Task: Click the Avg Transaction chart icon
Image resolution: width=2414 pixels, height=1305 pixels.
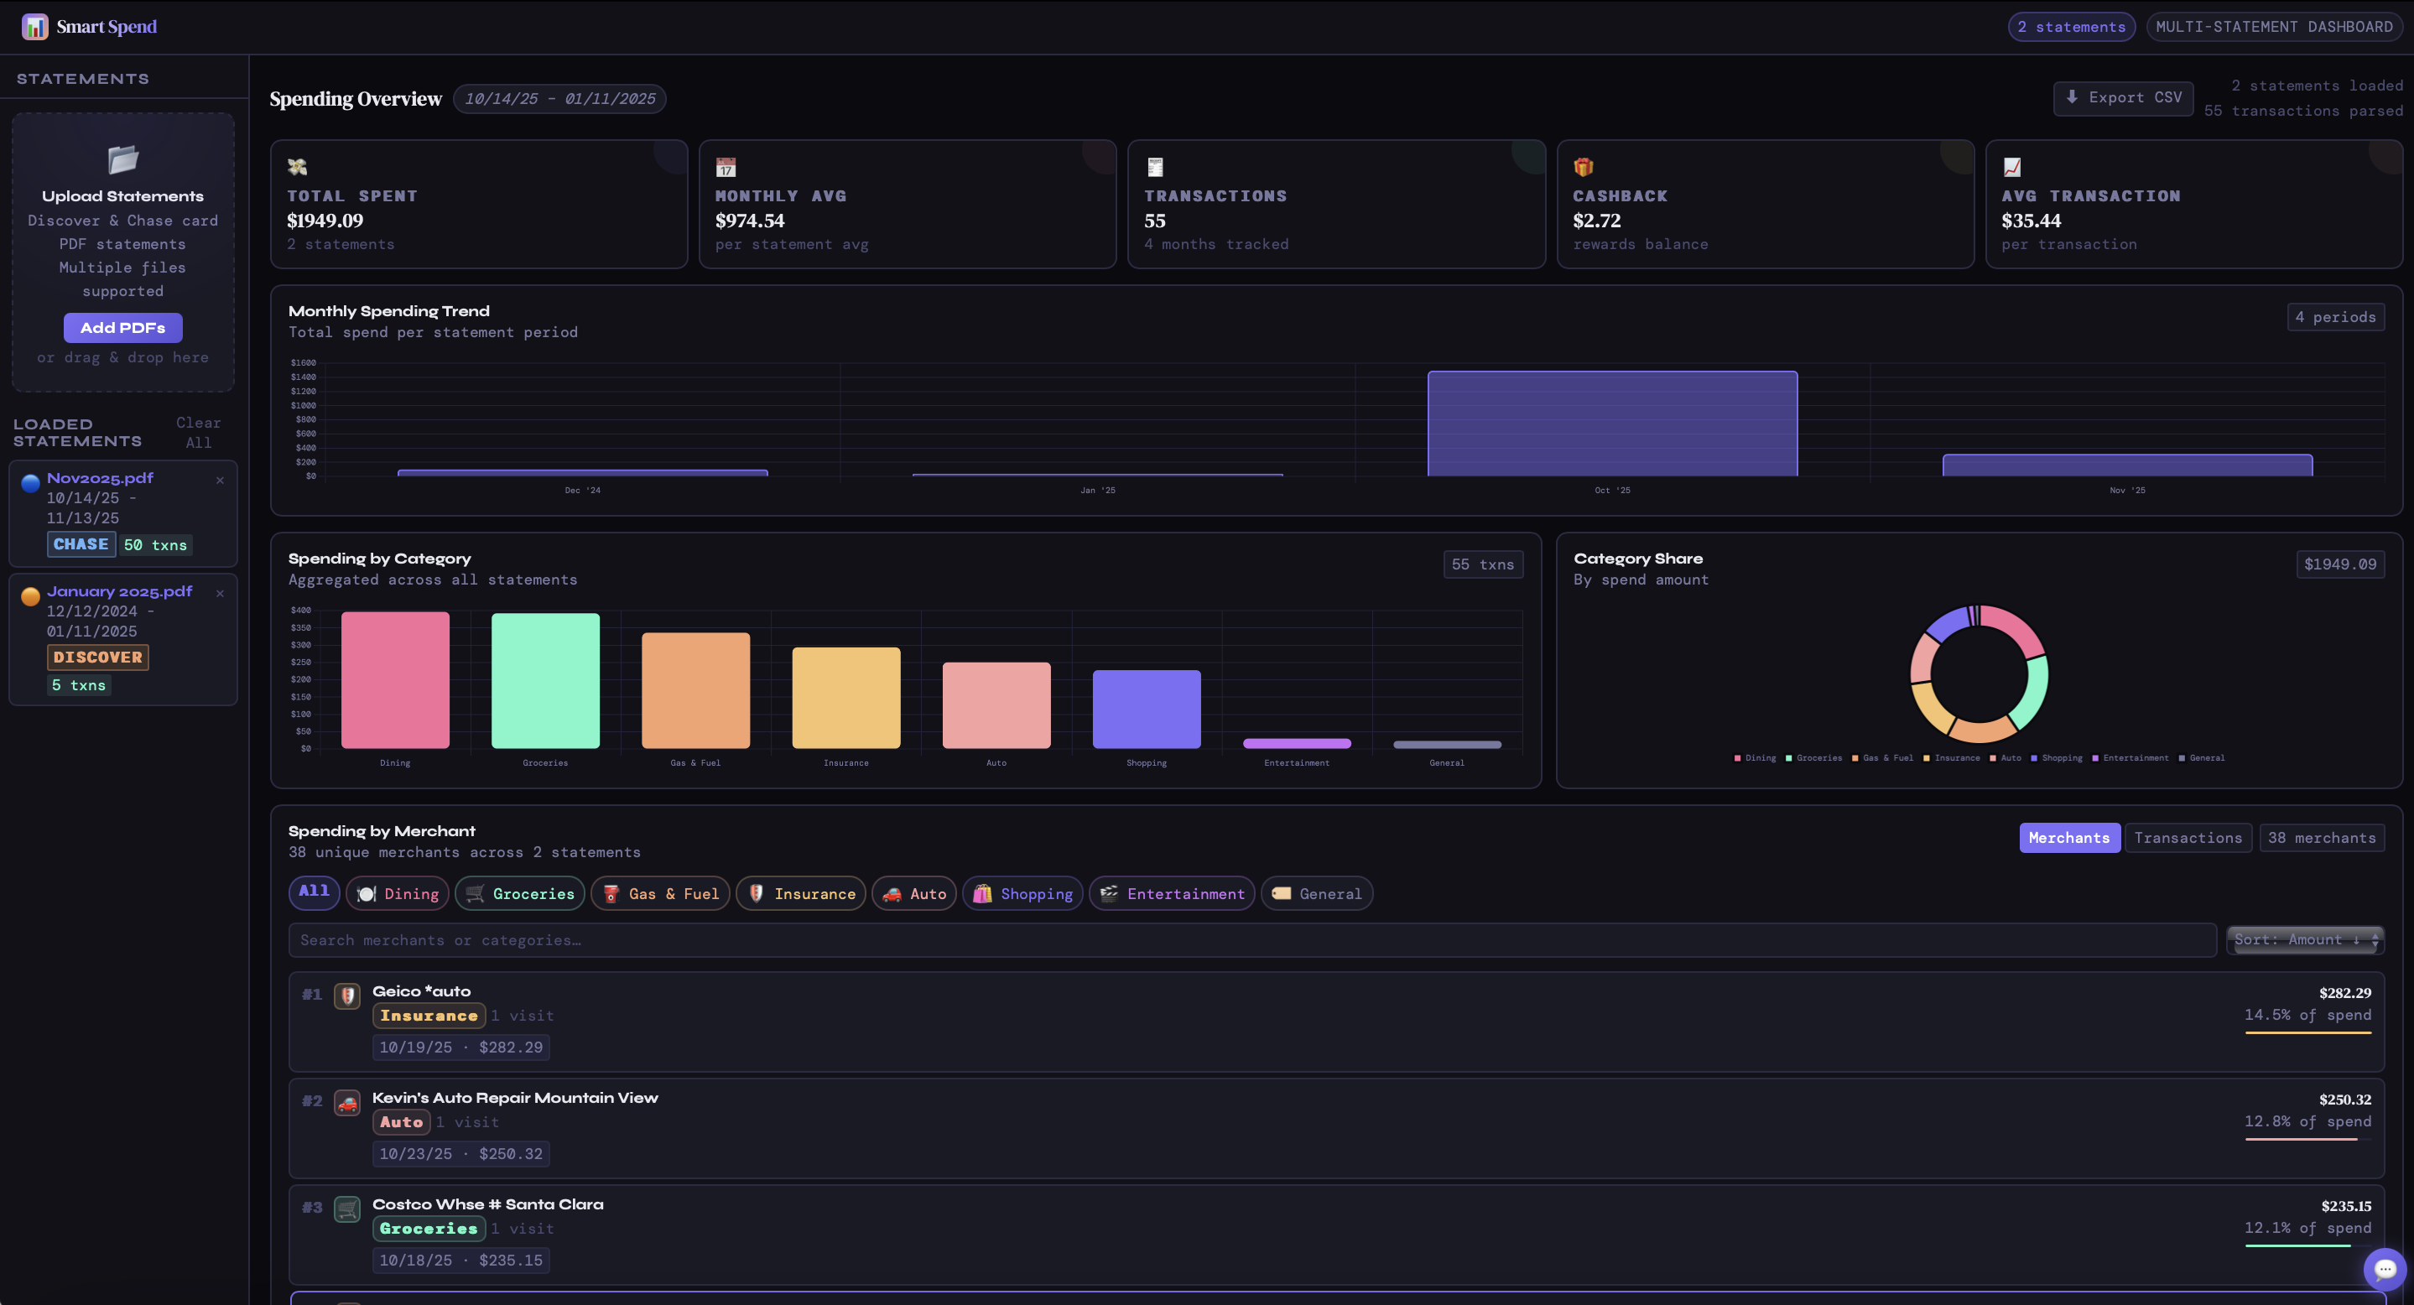Action: [2012, 167]
